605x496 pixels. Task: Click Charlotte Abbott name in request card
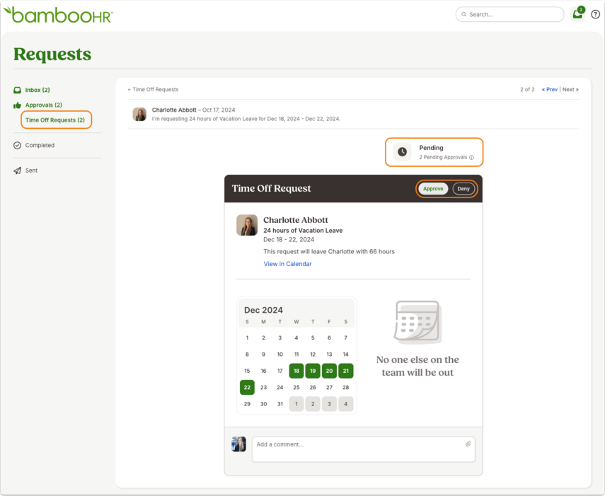[296, 220]
